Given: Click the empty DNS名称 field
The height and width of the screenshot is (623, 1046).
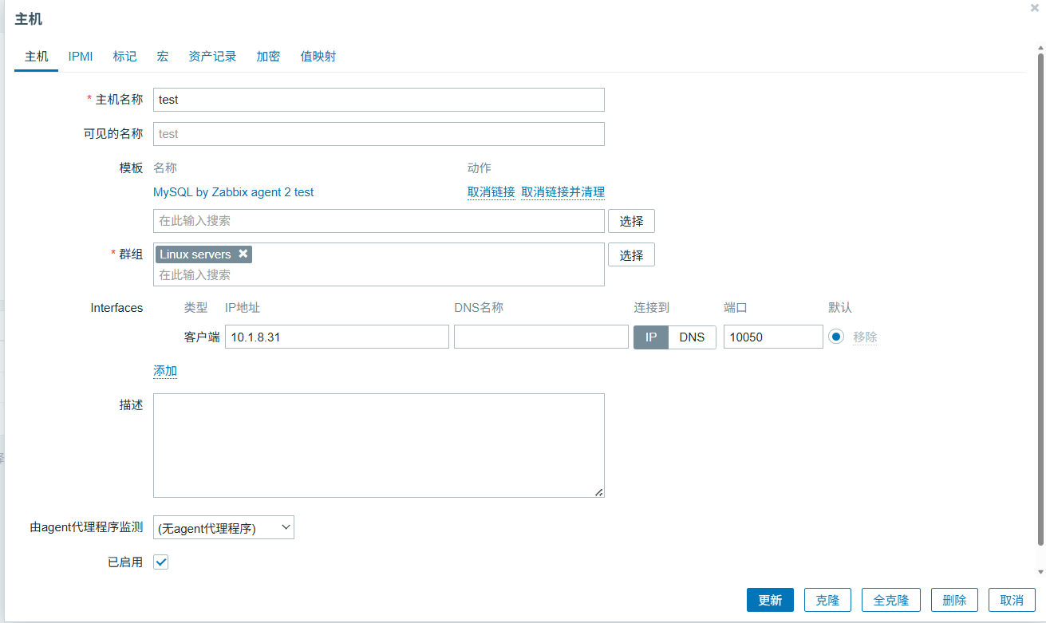Looking at the screenshot, I should coord(541,337).
